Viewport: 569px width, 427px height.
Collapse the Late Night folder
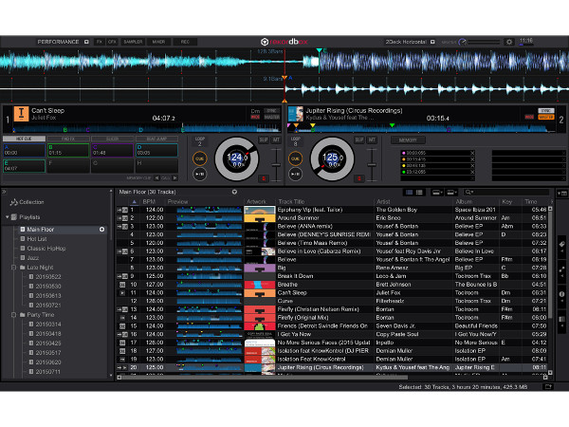pos(14,268)
